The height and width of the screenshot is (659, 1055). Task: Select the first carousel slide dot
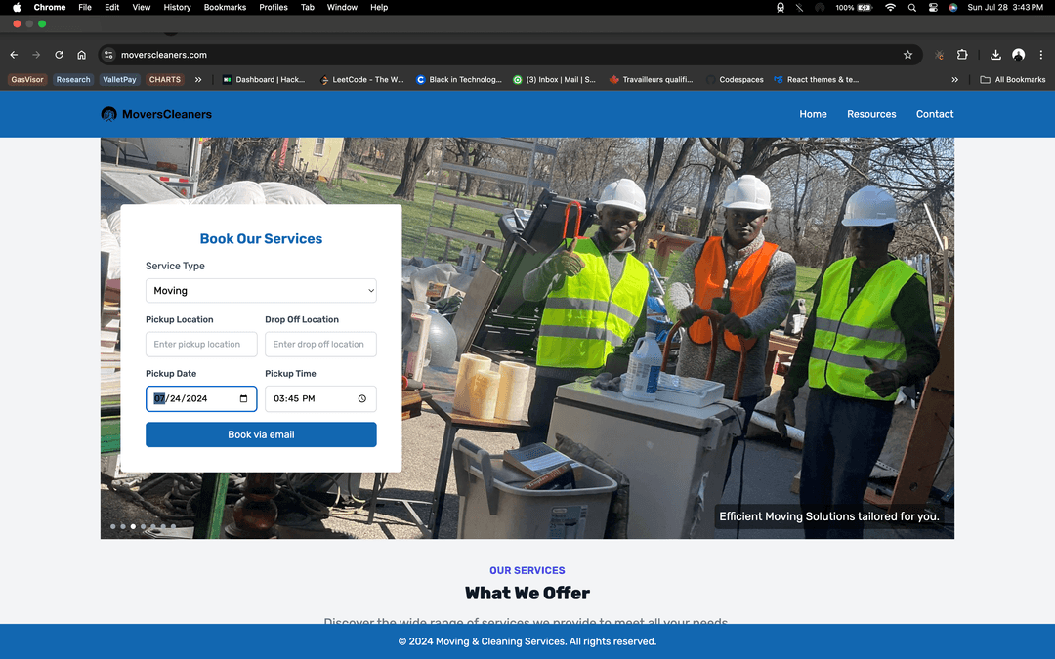coord(113,526)
